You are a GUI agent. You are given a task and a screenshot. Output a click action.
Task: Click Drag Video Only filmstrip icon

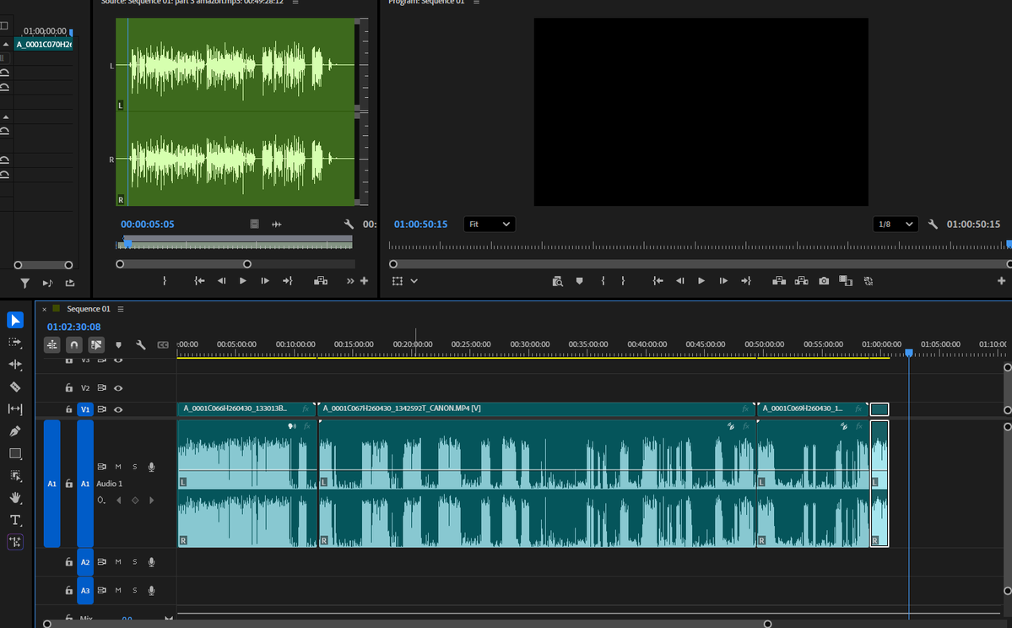pos(254,224)
